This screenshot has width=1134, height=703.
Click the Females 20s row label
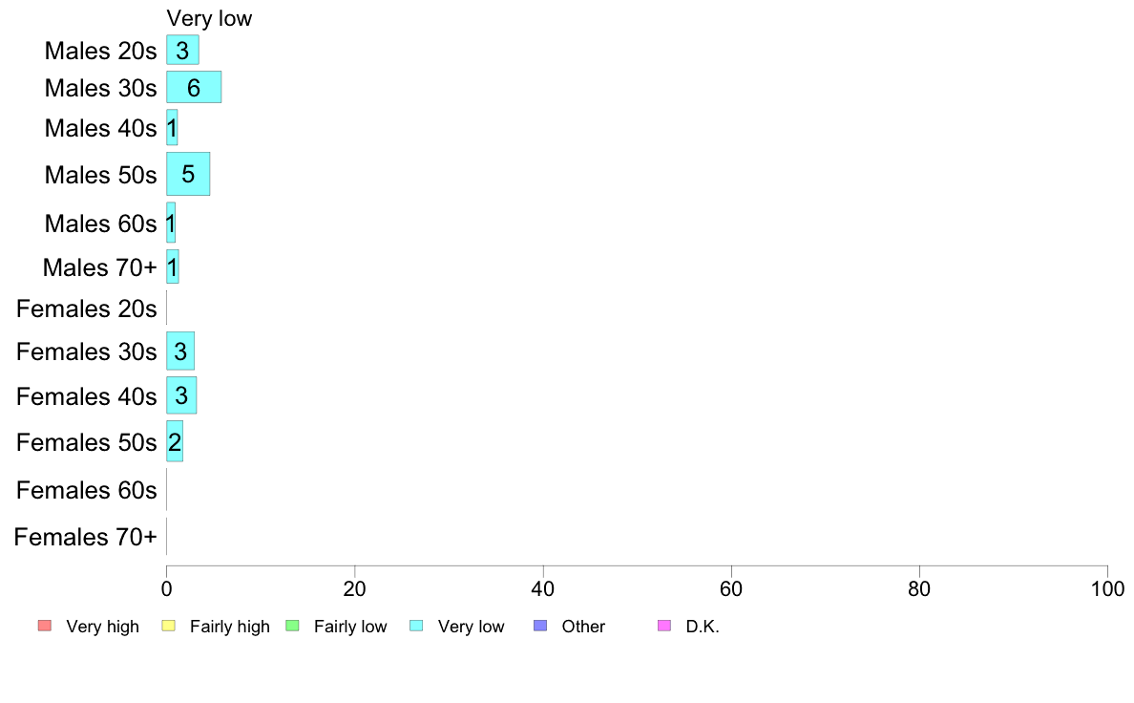tap(87, 309)
